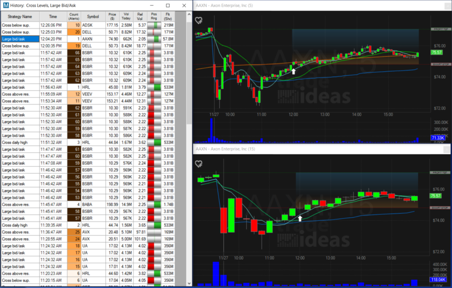Select the AVX row at 11:28:55 AM
Screen dimensions: 452x288
88,239
